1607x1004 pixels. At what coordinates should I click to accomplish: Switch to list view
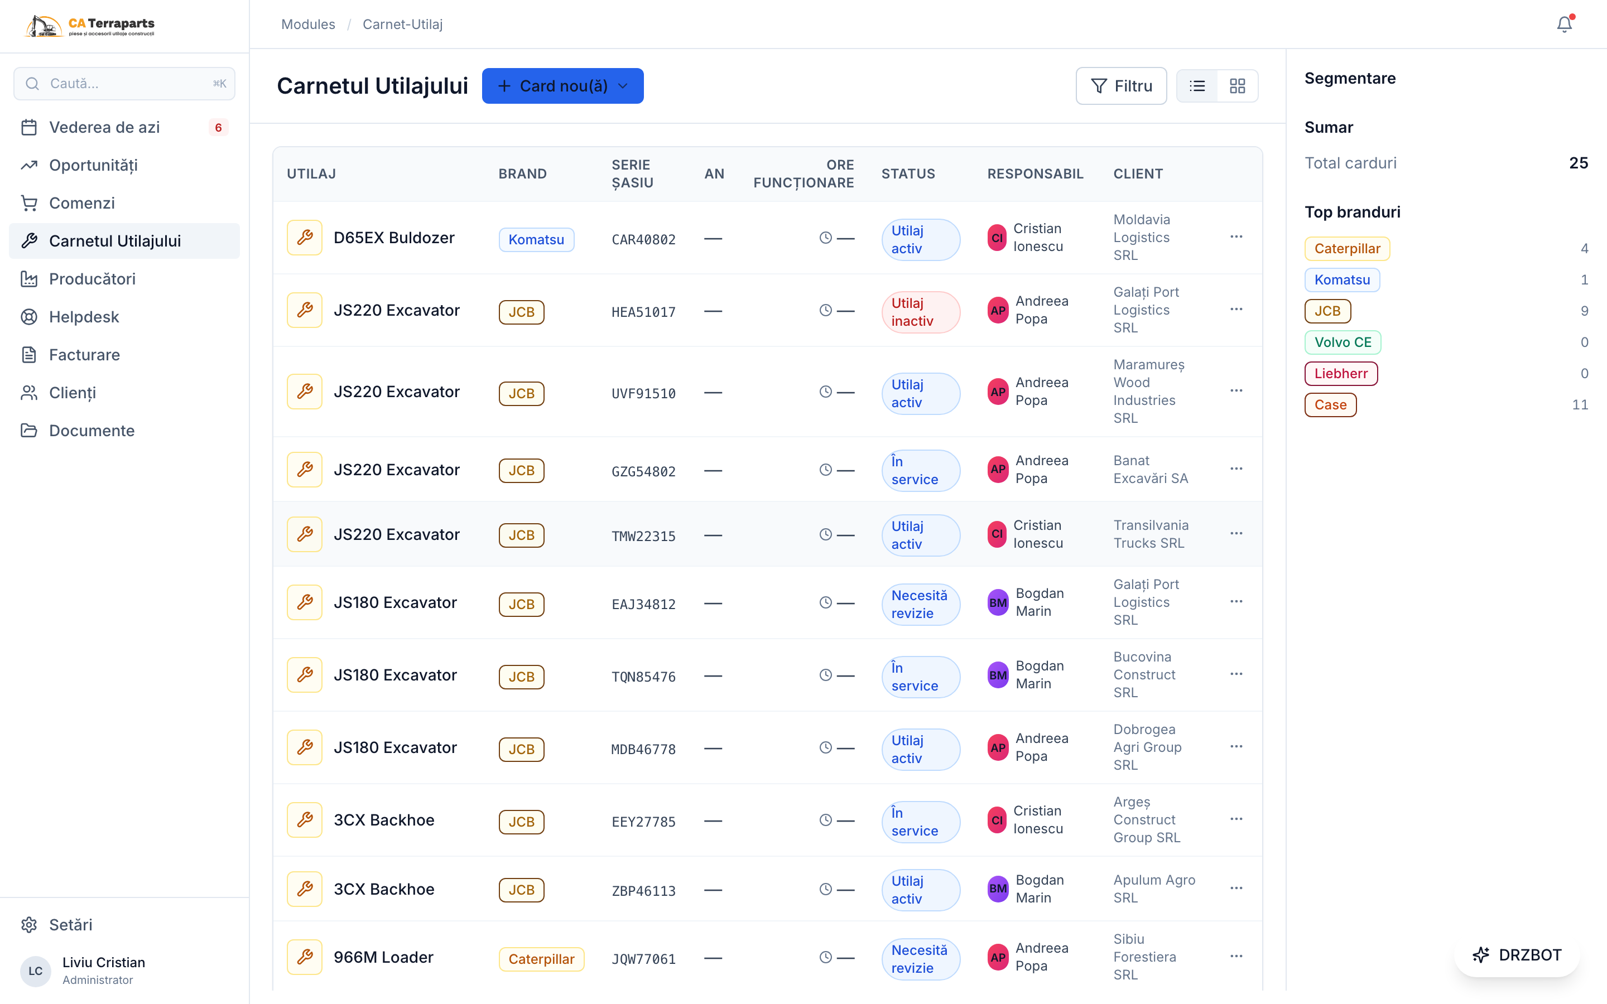pyautogui.click(x=1197, y=86)
